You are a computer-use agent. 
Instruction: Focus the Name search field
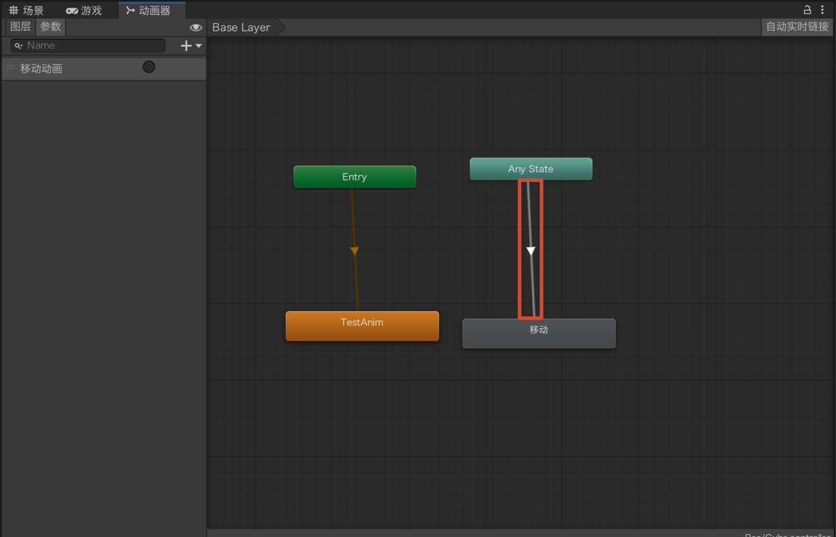coord(87,45)
